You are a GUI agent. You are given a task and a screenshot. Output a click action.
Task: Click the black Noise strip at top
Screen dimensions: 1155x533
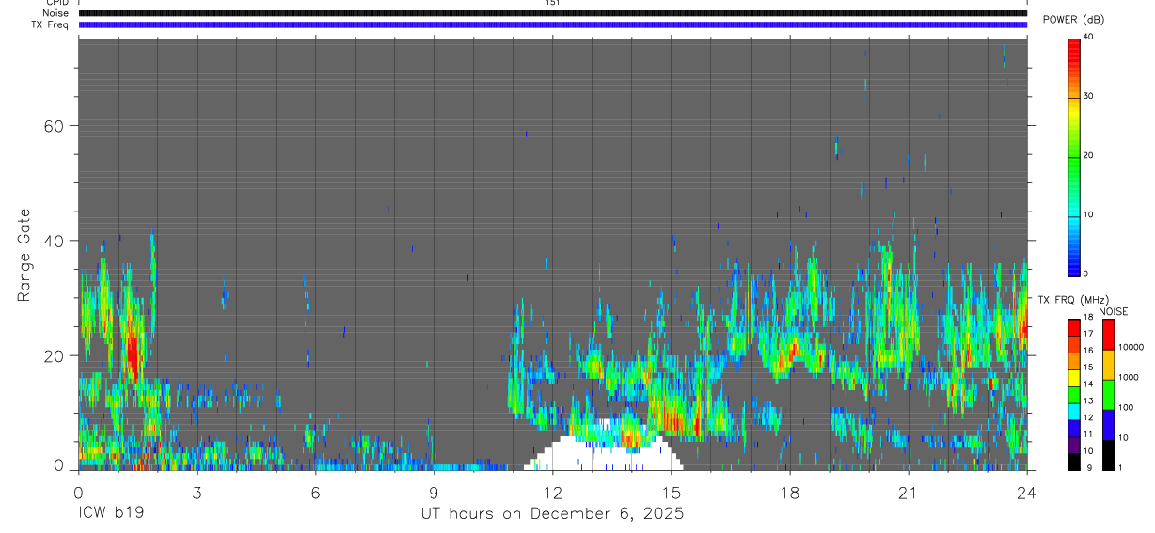[553, 13]
